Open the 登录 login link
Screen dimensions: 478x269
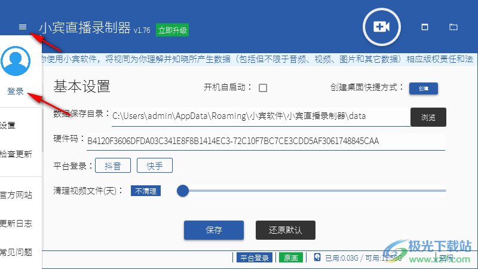[16, 91]
